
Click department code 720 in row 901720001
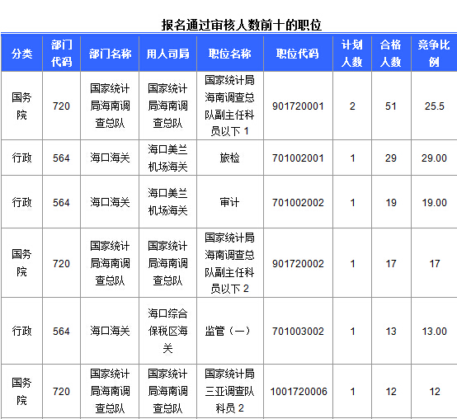tap(61, 106)
